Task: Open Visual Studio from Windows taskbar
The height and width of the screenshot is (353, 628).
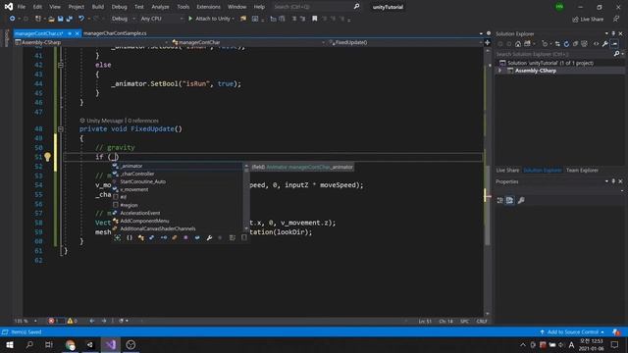Action: pyautogui.click(x=111, y=344)
